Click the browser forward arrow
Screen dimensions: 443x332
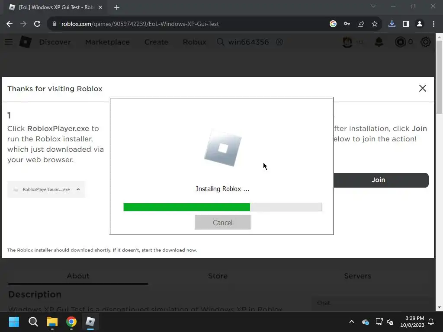(x=23, y=24)
